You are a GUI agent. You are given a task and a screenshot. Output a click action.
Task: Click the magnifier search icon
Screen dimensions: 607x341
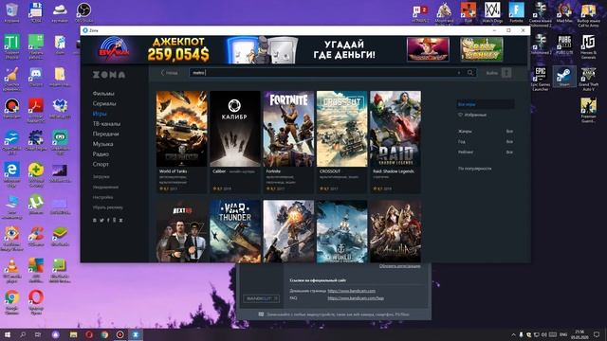click(x=470, y=73)
